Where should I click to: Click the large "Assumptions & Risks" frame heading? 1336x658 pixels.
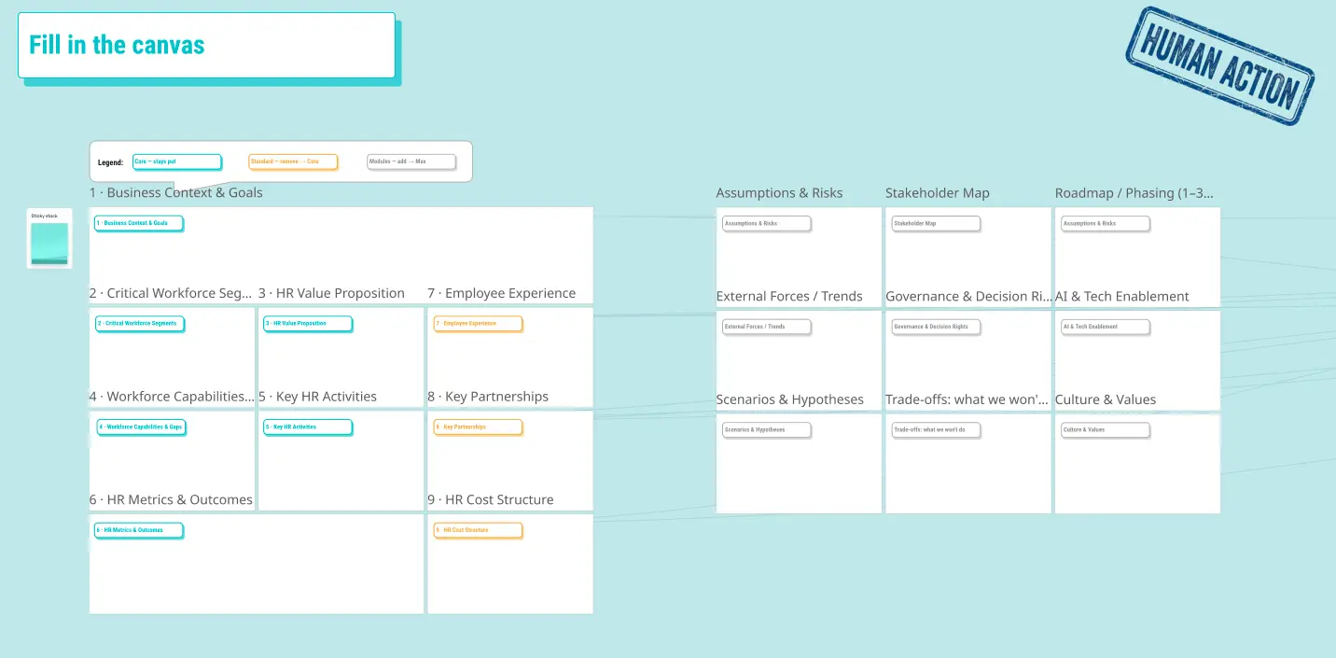pyautogui.click(x=779, y=193)
